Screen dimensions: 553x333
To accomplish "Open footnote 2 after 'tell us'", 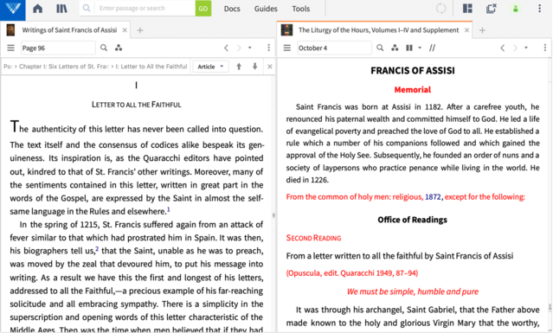I will 97,249.
